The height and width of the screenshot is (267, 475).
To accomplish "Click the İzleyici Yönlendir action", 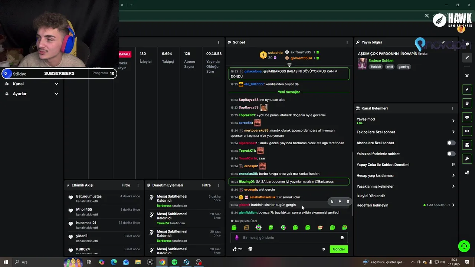I will click(371, 196).
